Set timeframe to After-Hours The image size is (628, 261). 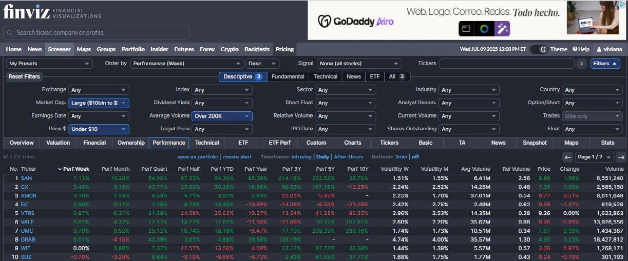point(348,157)
